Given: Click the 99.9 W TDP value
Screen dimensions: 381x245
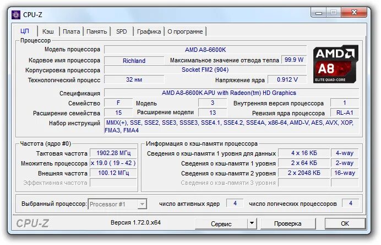Looking at the screenshot, I should [x=294, y=60].
